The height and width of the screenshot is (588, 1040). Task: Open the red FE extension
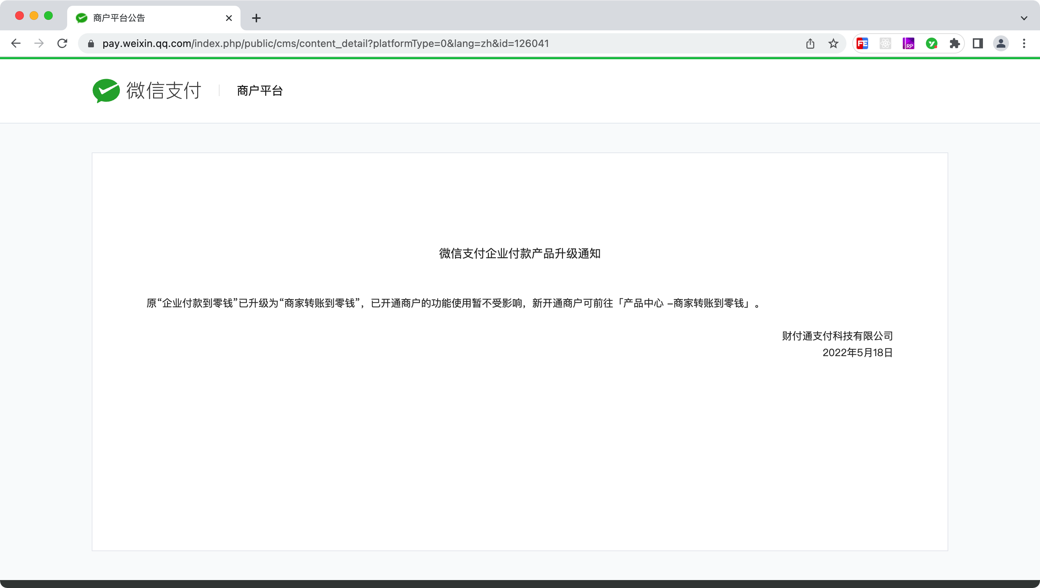coord(862,43)
